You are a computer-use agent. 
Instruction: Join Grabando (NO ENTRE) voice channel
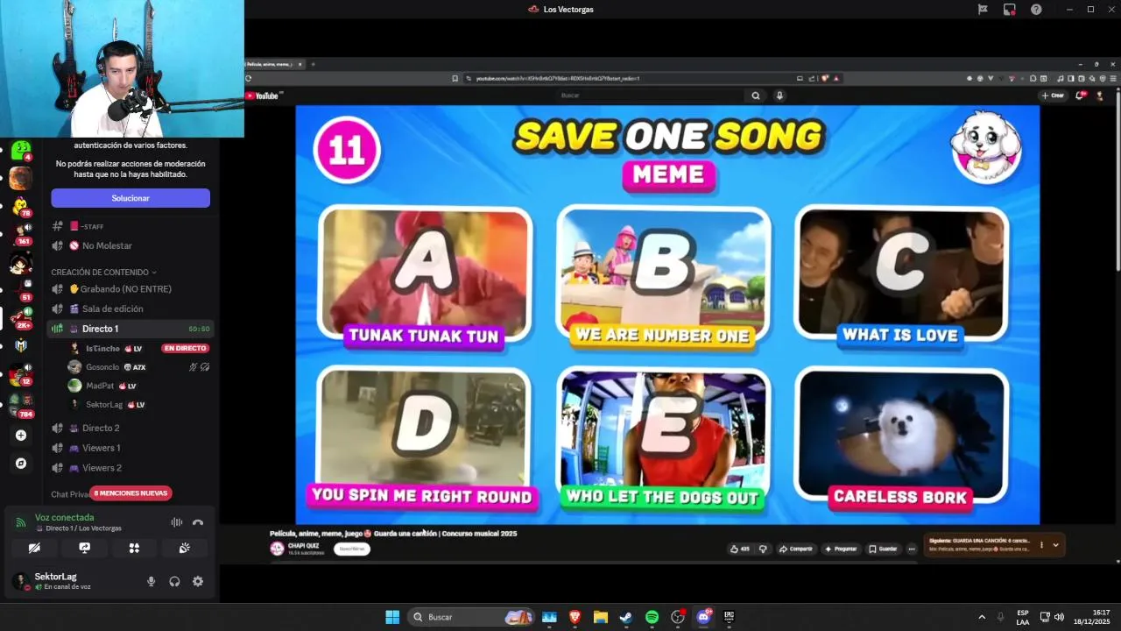[130, 289]
